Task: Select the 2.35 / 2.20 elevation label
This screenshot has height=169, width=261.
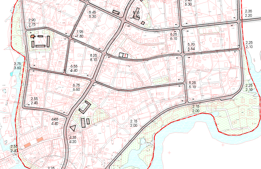Action: pos(249,13)
